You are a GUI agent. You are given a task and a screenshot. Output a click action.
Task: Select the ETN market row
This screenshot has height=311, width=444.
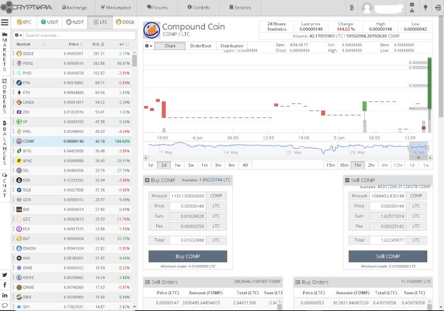click(71, 83)
